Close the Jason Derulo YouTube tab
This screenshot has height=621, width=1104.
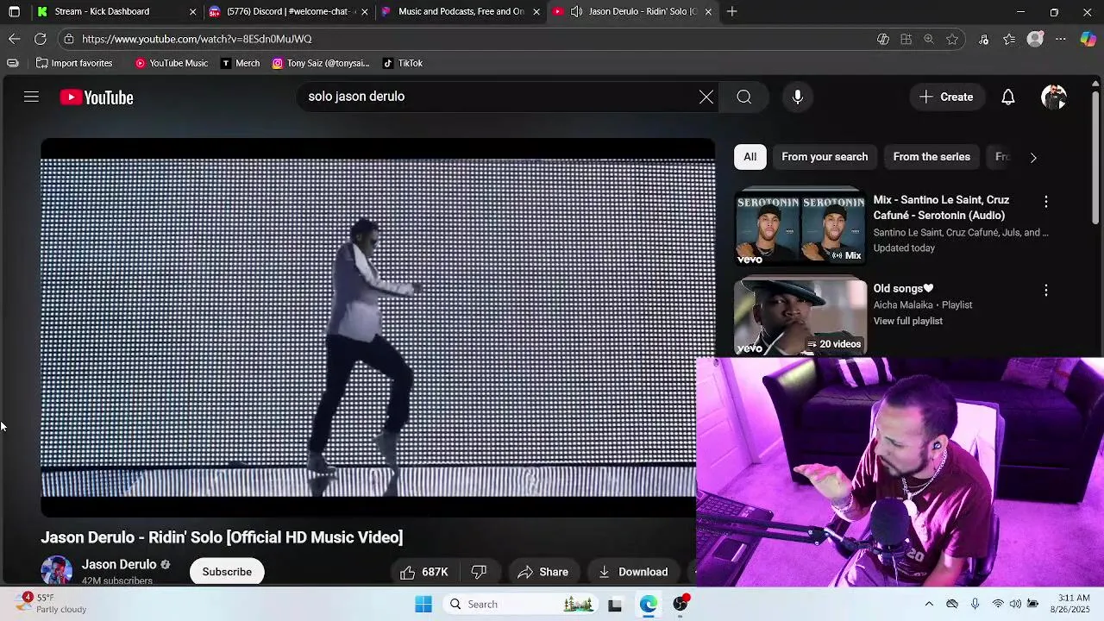pyautogui.click(x=708, y=11)
